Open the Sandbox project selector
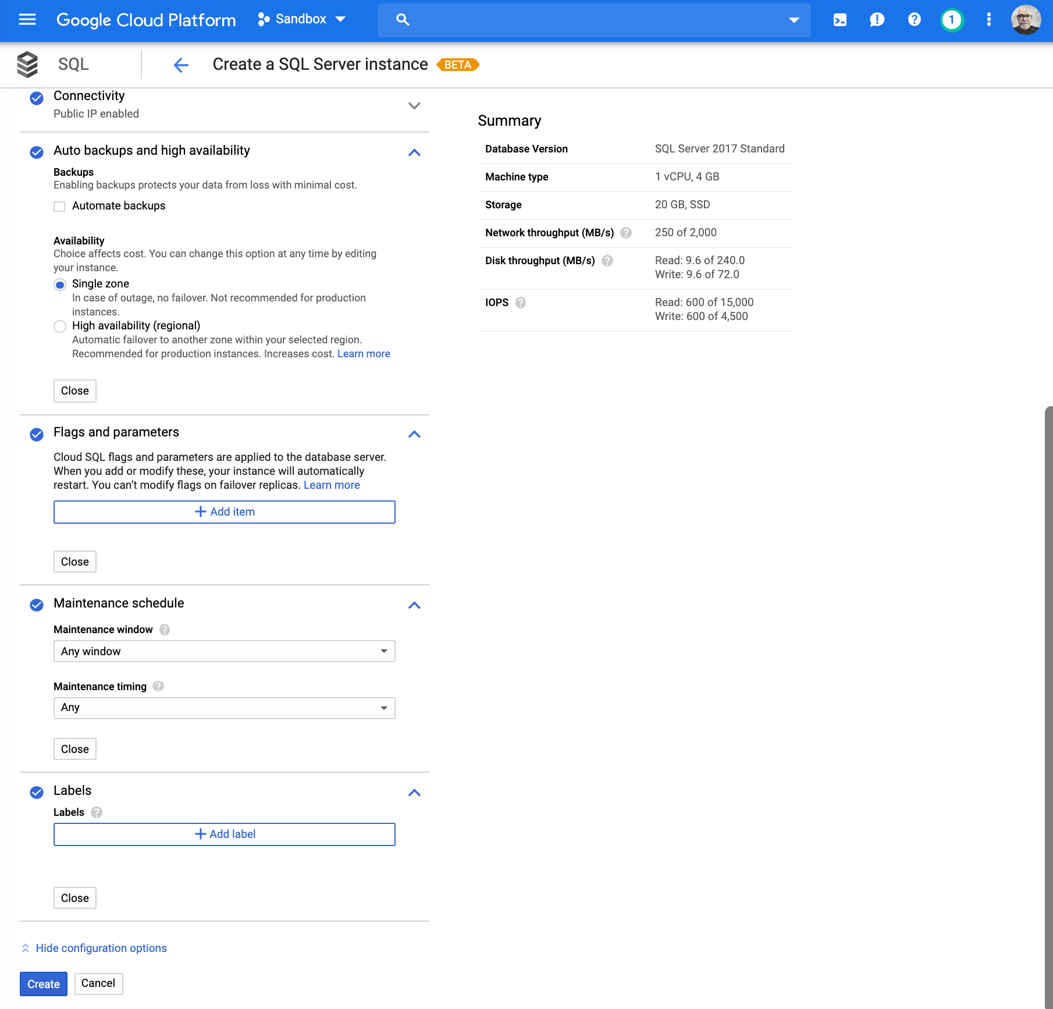The height and width of the screenshot is (1009, 1053). pos(302,20)
